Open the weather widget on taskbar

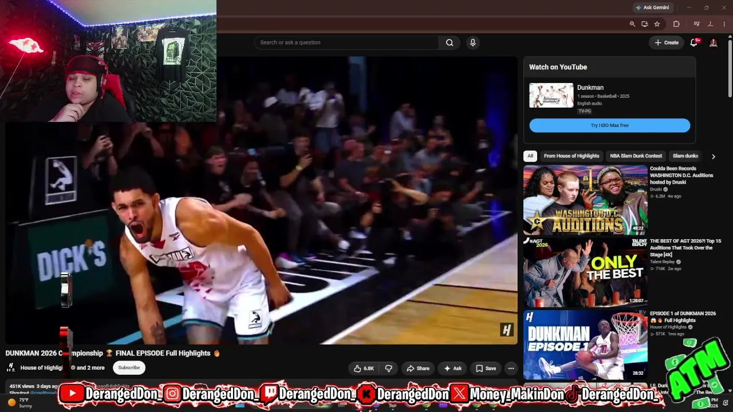19,403
